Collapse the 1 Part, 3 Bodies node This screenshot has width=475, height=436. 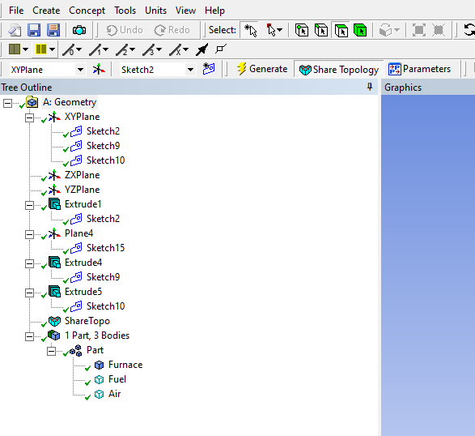[x=29, y=336]
